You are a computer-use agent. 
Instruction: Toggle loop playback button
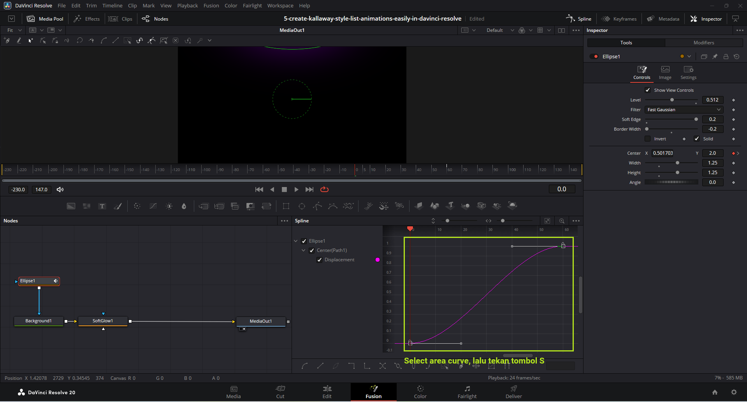[324, 189]
